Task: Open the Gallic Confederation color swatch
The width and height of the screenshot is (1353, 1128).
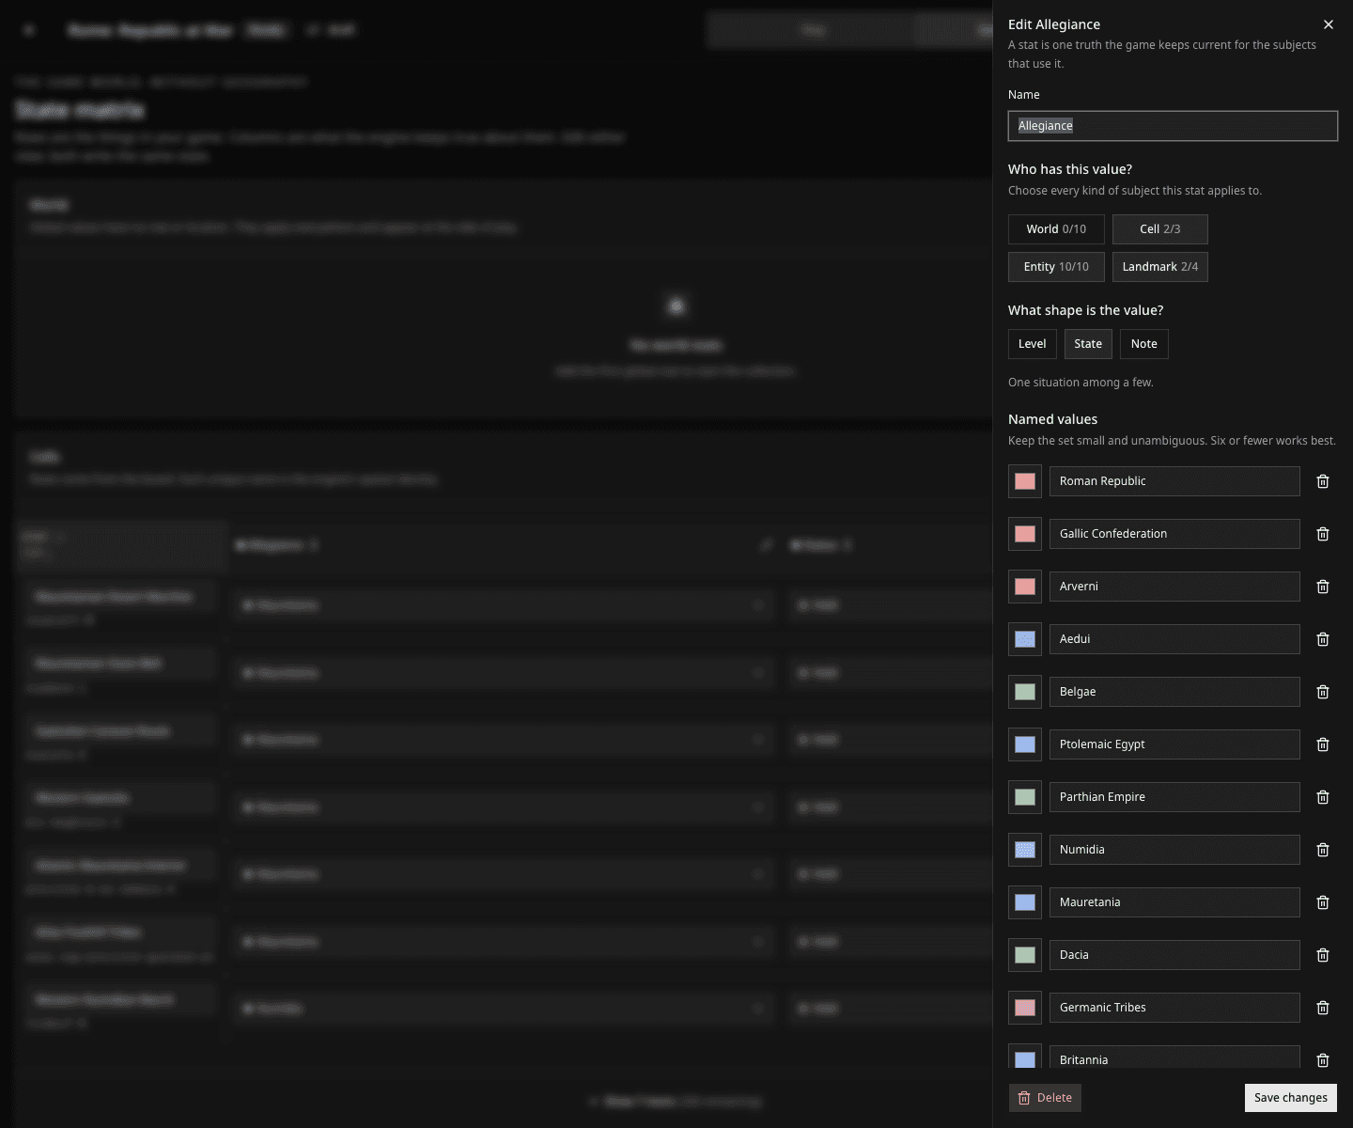Action: tap(1025, 534)
